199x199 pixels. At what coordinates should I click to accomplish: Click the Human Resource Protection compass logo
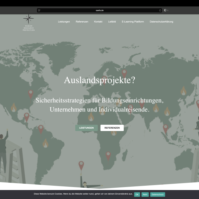point(29,23)
